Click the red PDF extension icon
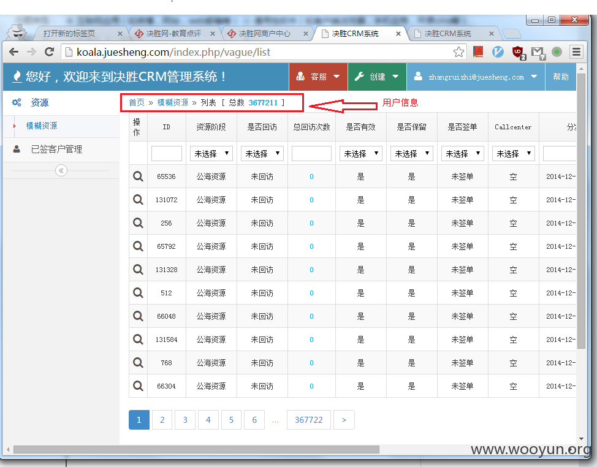 coord(478,51)
